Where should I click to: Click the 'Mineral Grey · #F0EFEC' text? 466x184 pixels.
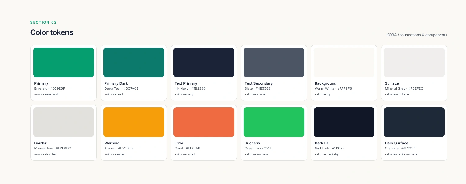pyautogui.click(x=404, y=88)
